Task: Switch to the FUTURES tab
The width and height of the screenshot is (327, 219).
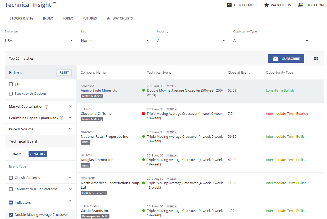Action: pos(90,18)
